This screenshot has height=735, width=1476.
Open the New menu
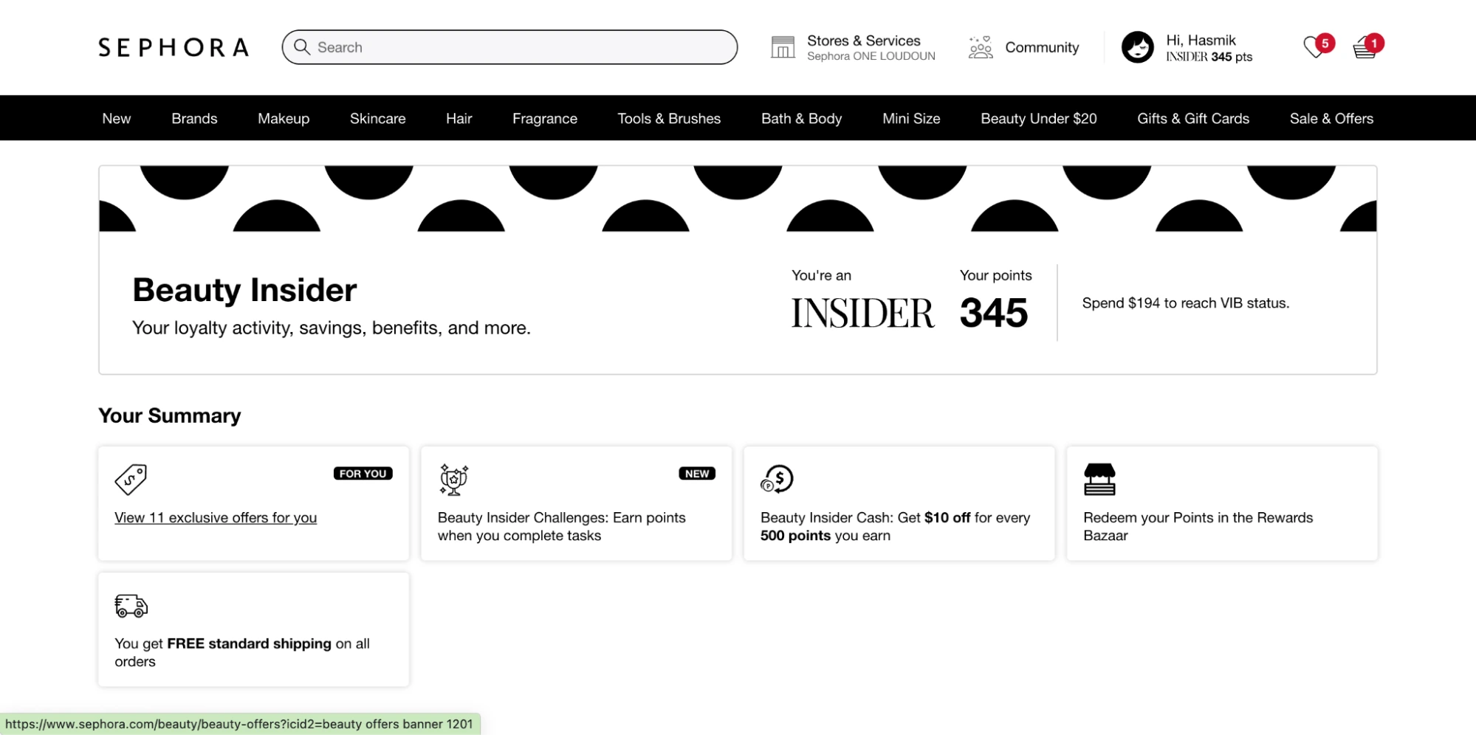[116, 118]
